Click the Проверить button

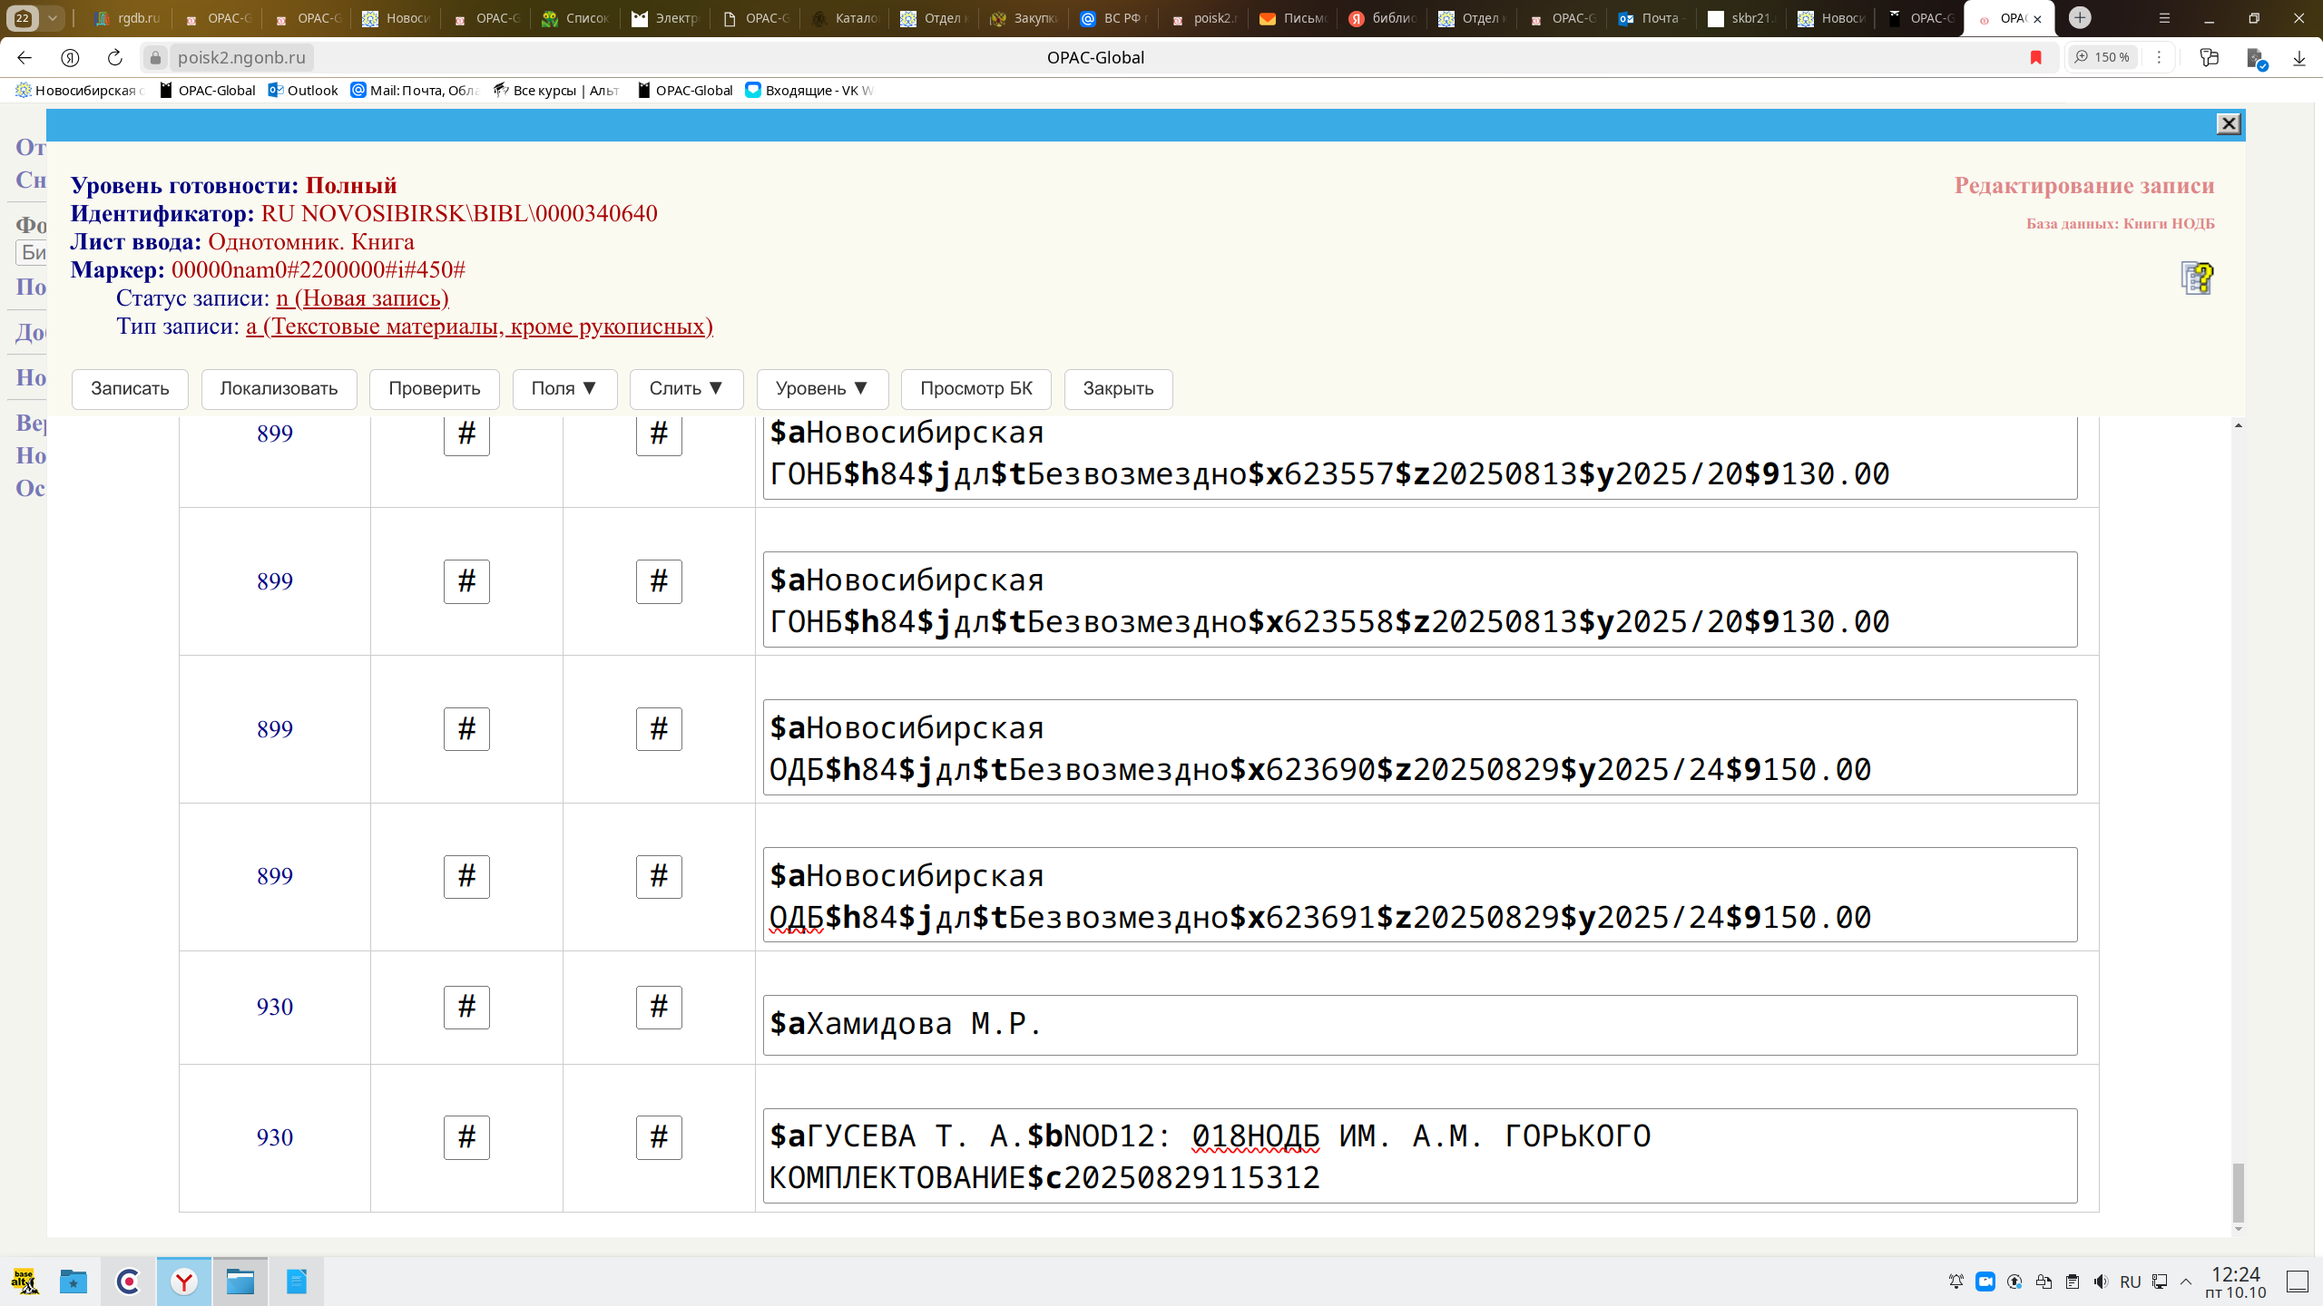(x=434, y=388)
